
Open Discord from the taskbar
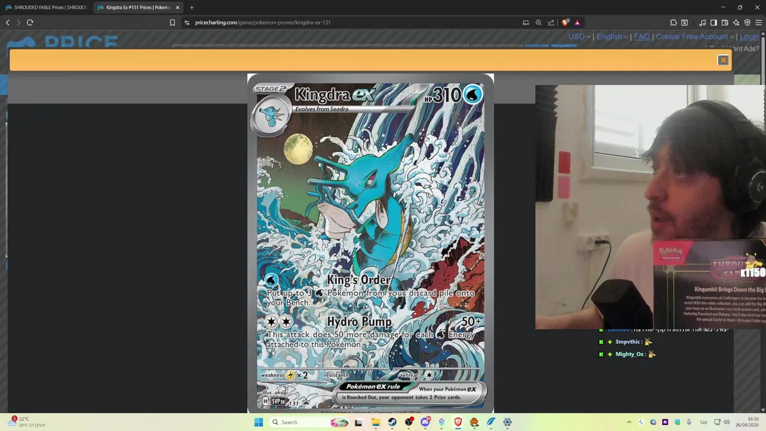point(425,423)
